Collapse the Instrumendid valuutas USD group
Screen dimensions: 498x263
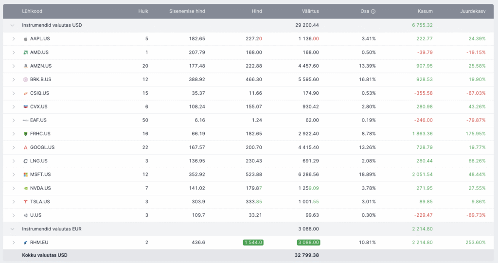(x=12, y=25)
